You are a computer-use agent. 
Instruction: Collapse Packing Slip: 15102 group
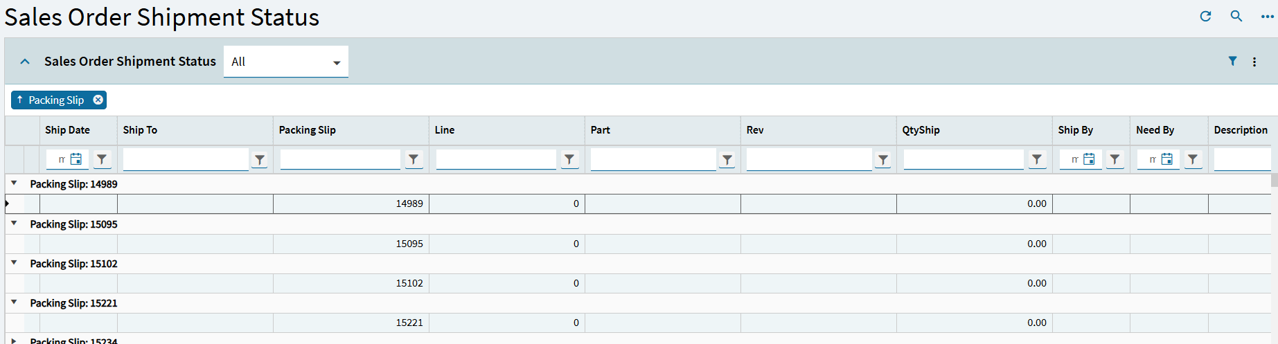click(14, 263)
